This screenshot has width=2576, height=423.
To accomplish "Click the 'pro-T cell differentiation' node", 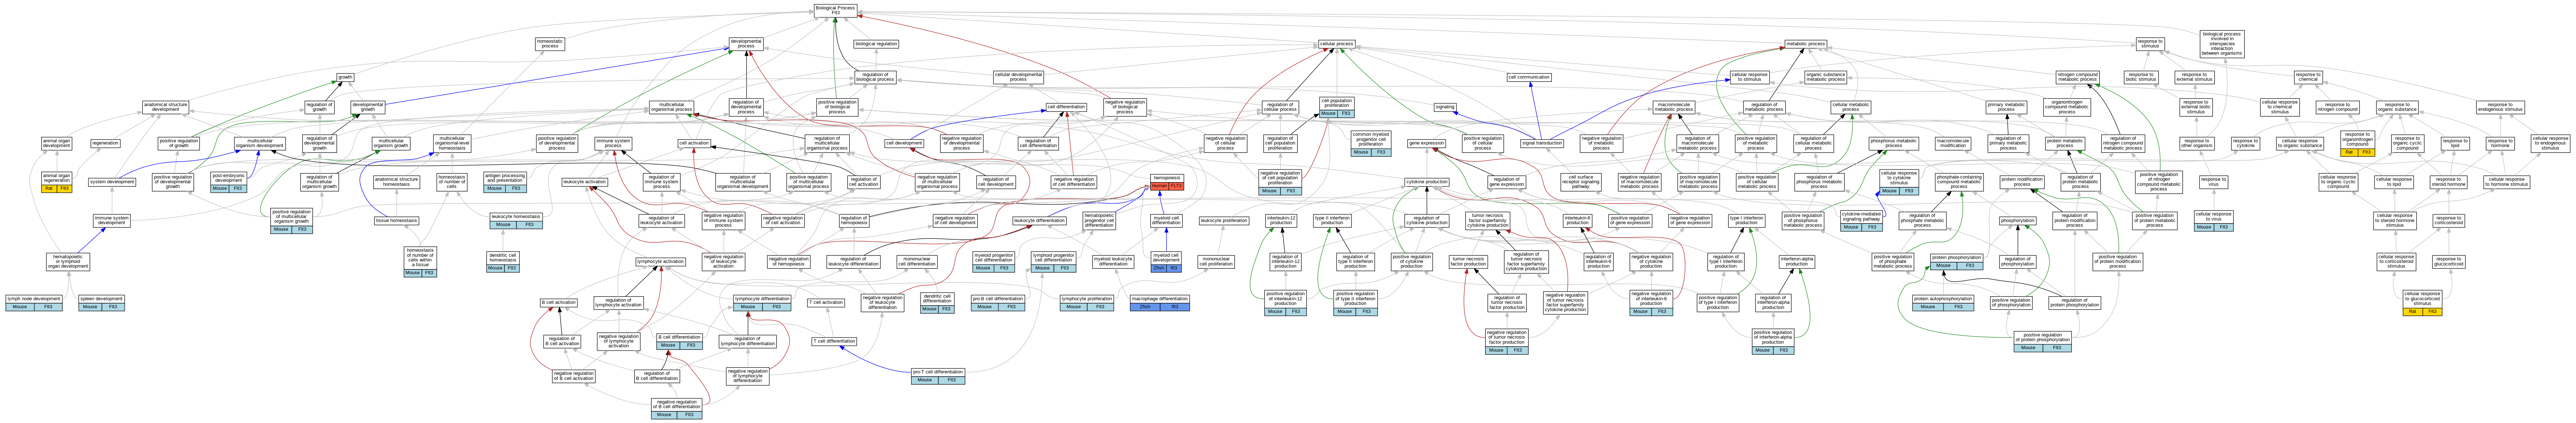I will 938,376.
